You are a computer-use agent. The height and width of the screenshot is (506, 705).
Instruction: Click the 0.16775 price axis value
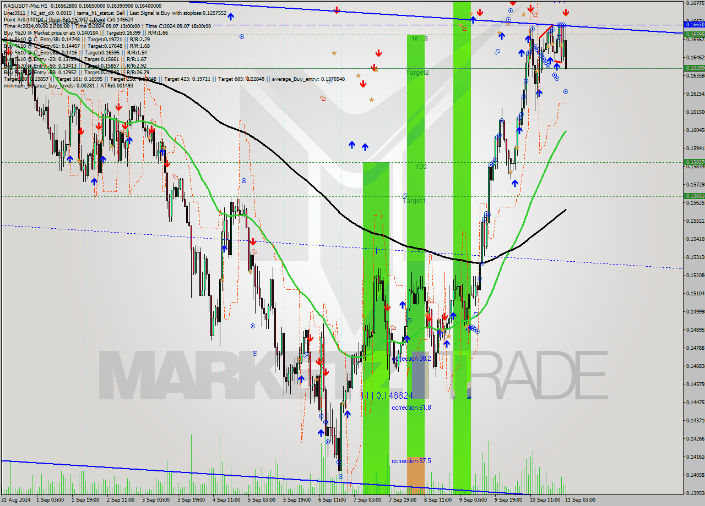pyautogui.click(x=695, y=3)
